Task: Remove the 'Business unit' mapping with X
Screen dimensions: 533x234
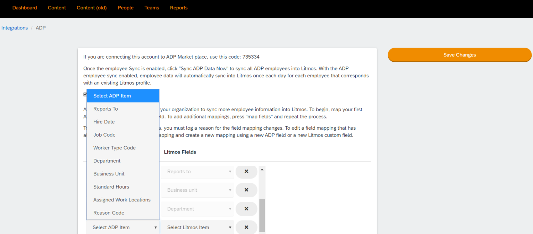Action: 246,190
